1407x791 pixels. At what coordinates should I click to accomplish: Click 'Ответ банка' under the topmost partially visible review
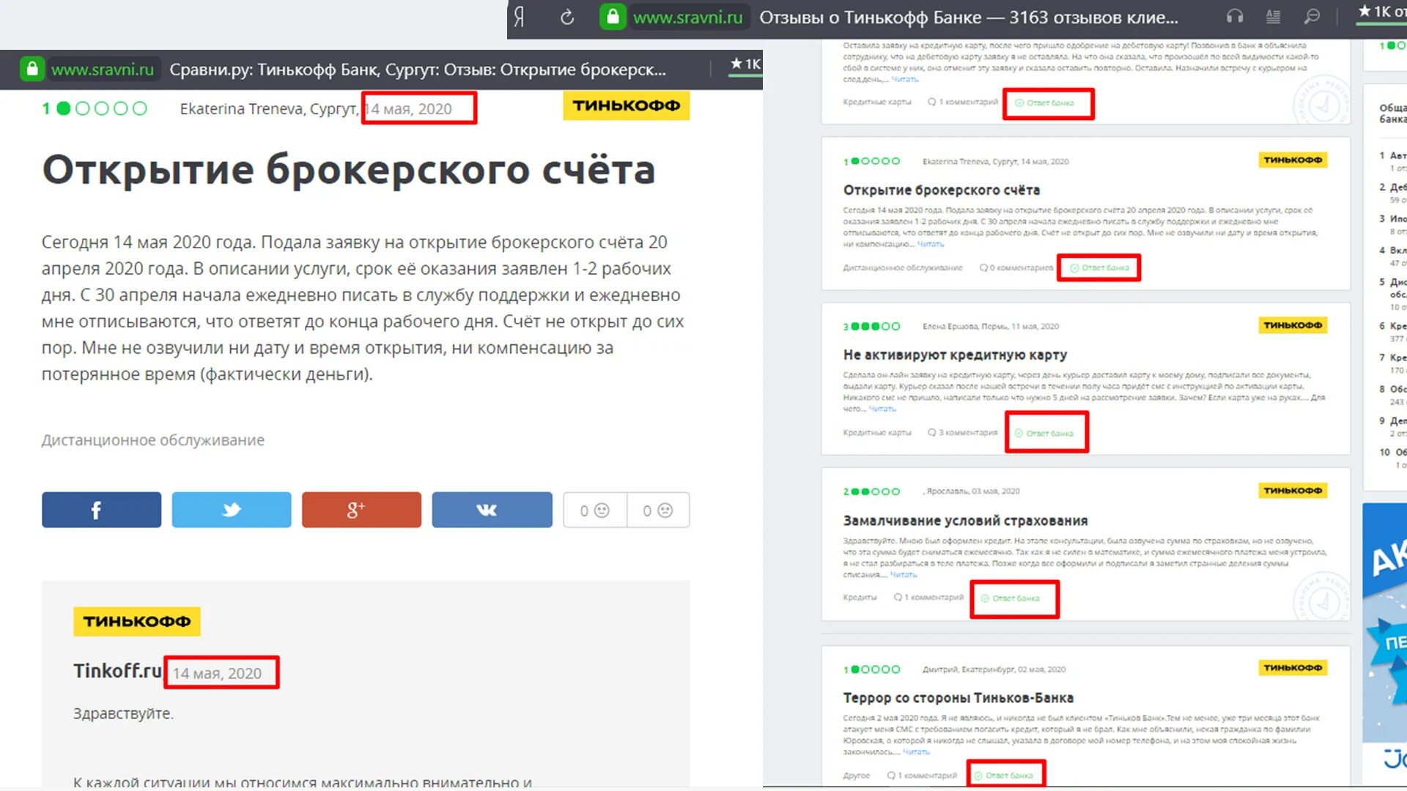[1045, 103]
